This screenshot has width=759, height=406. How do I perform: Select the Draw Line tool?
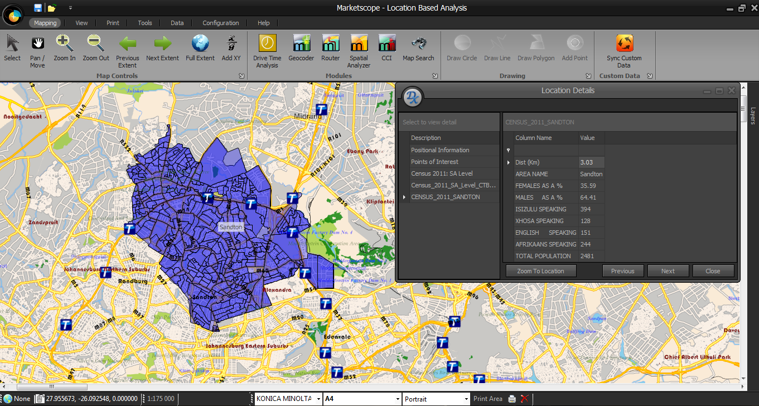point(497,47)
